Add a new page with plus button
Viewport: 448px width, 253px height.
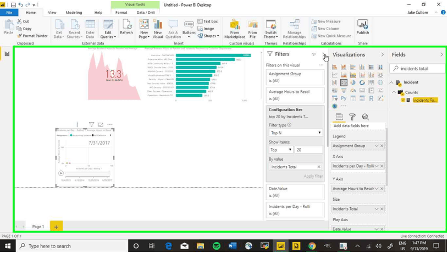point(56,227)
